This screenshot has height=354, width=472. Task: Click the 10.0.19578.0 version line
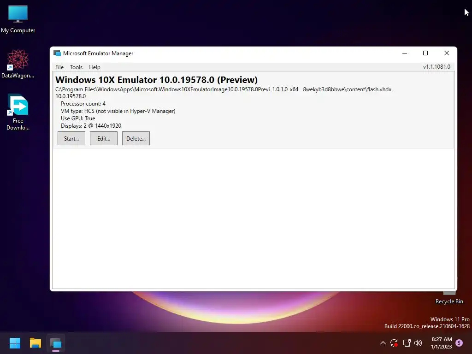click(71, 96)
